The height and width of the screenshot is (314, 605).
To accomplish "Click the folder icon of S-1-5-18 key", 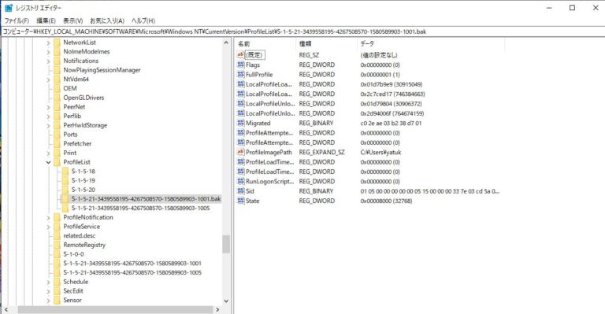I will click(x=65, y=171).
